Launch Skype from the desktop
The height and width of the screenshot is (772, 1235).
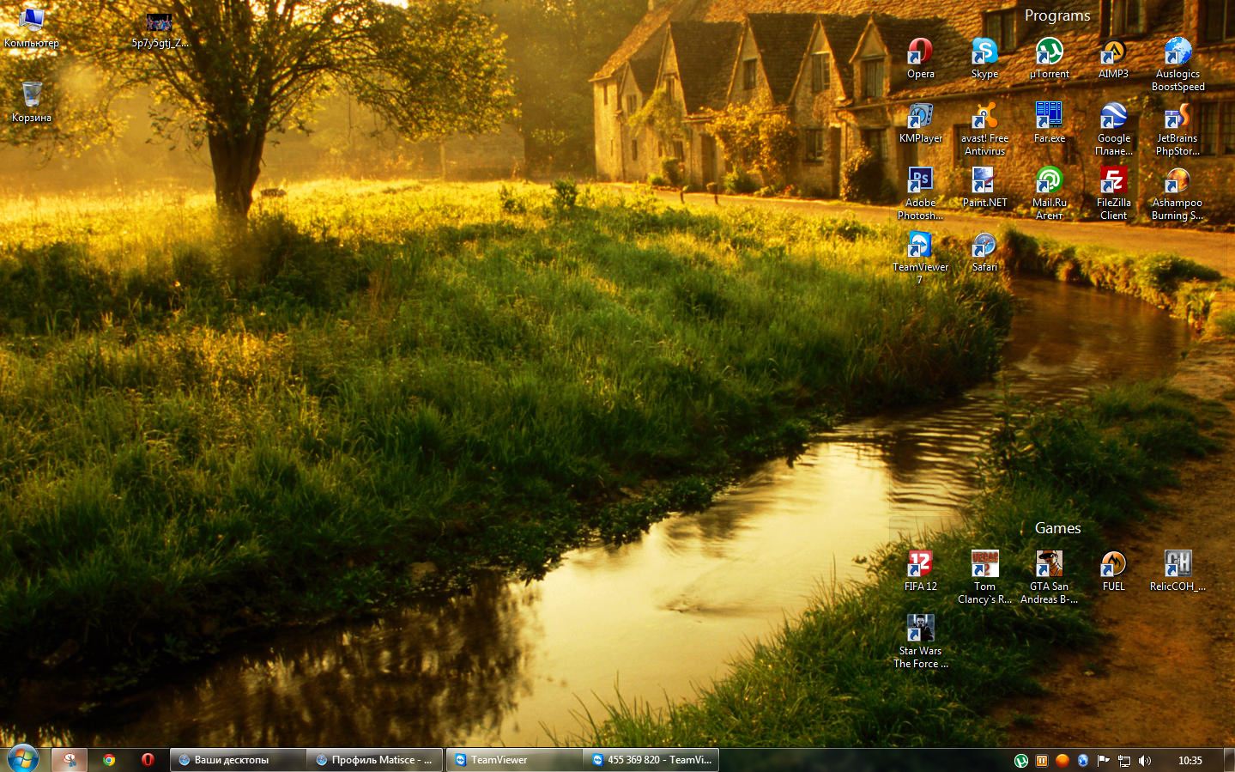click(x=984, y=53)
